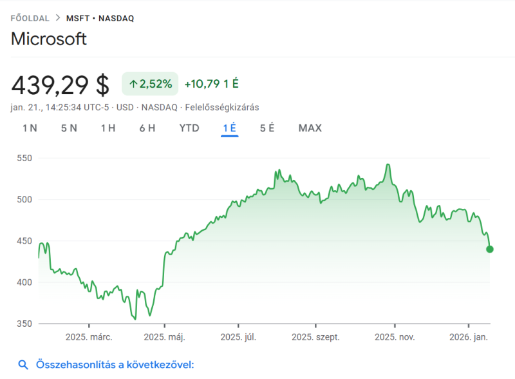Click the Összehasonlítás a következővel compare field
The height and width of the screenshot is (379, 515).
point(115,365)
